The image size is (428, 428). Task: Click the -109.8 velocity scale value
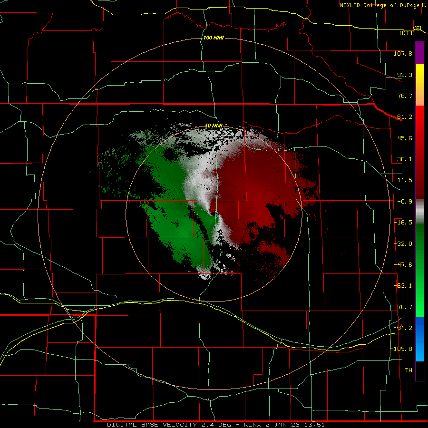tap(403, 349)
